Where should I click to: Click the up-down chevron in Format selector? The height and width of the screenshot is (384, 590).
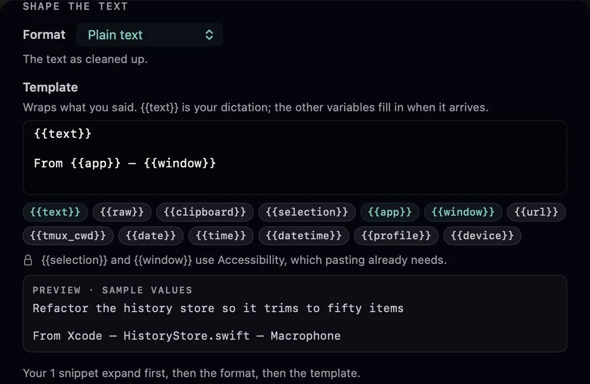coord(209,35)
